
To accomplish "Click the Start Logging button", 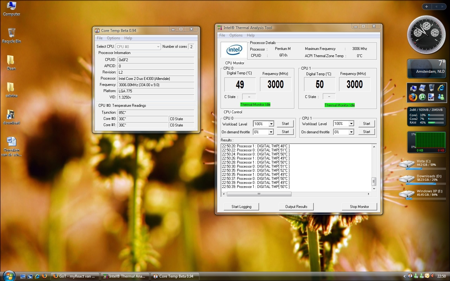I will [241, 207].
